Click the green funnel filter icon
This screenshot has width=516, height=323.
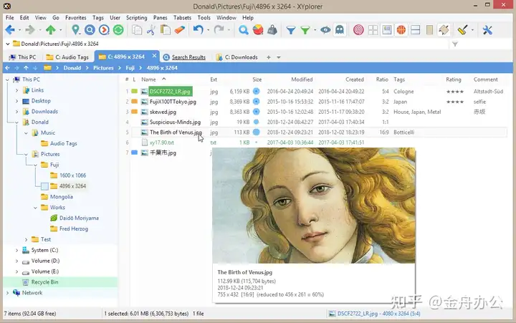coord(305,31)
